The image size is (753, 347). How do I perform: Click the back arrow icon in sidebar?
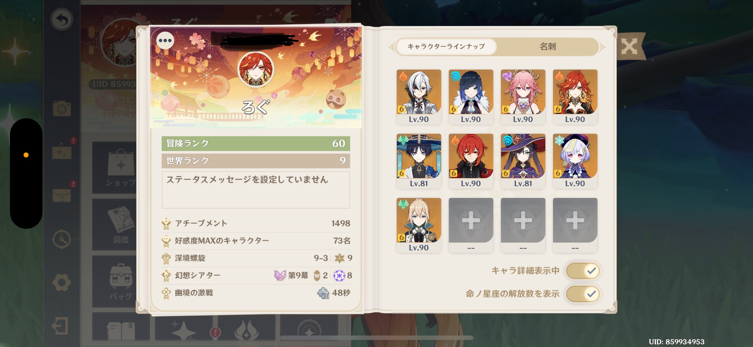pyautogui.click(x=62, y=20)
